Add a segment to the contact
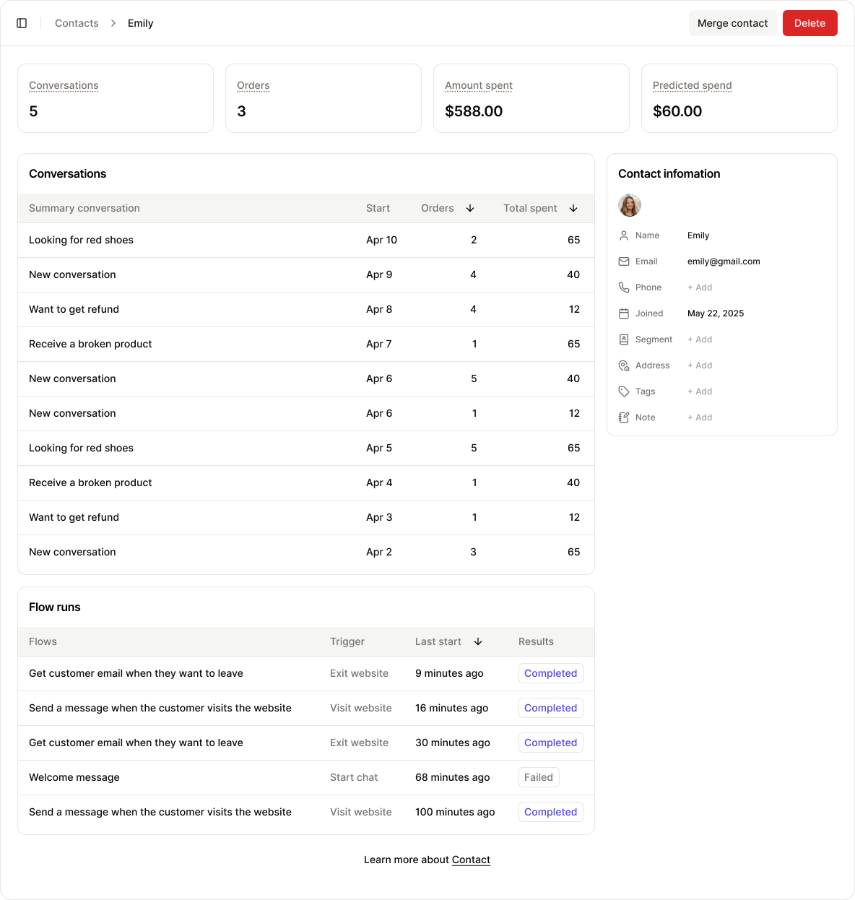The image size is (855, 900). [x=700, y=339]
